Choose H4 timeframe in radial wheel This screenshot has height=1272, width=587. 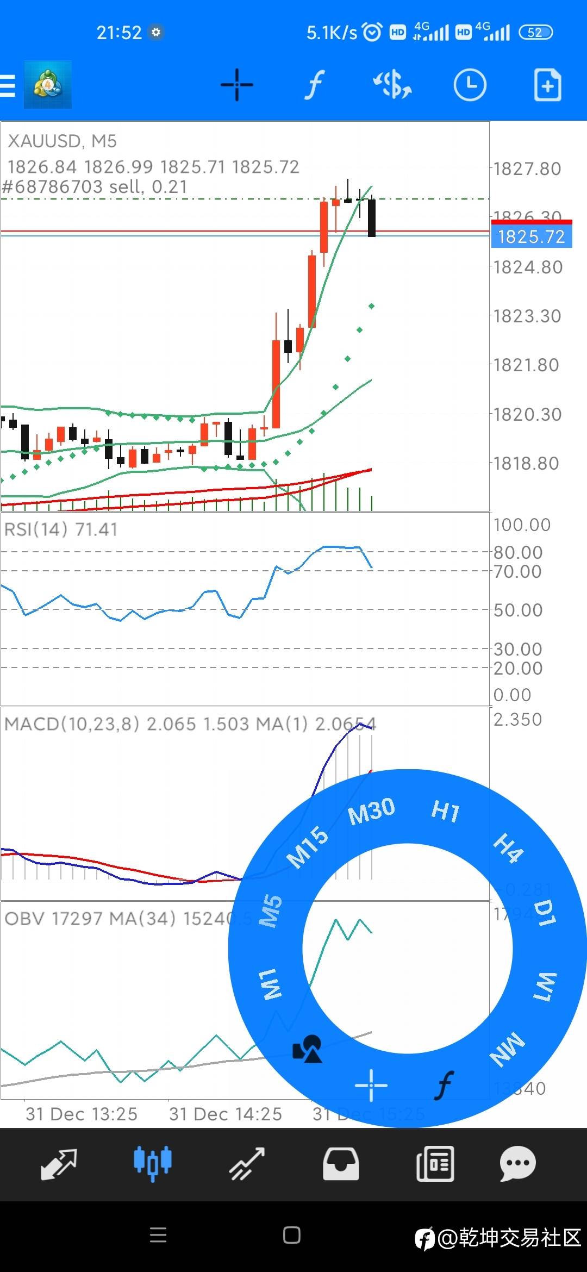(508, 848)
